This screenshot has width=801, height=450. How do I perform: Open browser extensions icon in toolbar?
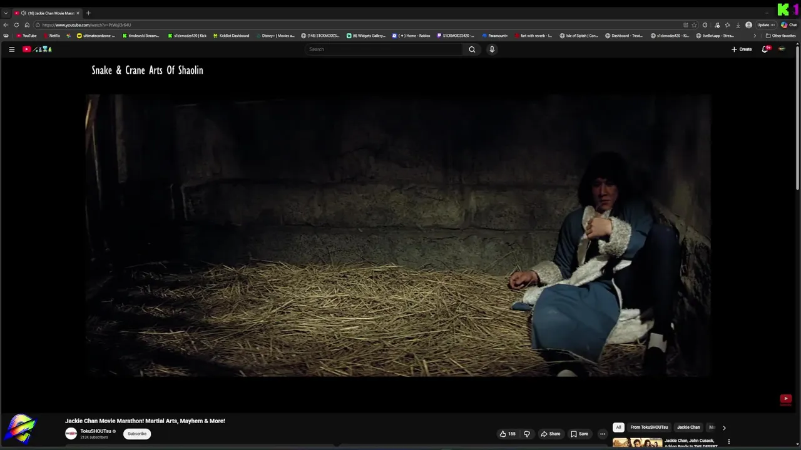click(705, 25)
